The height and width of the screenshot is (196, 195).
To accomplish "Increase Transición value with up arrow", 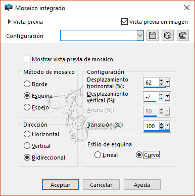I will pos(162,124).
